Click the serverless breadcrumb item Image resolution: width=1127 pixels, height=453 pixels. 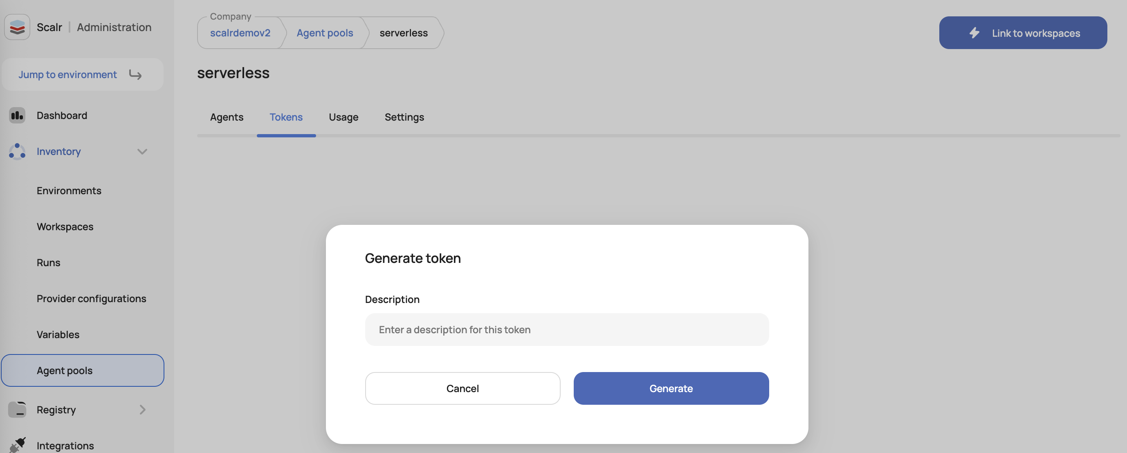403,33
